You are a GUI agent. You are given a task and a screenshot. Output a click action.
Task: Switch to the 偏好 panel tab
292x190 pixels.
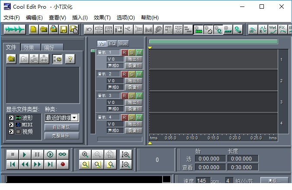point(52,48)
